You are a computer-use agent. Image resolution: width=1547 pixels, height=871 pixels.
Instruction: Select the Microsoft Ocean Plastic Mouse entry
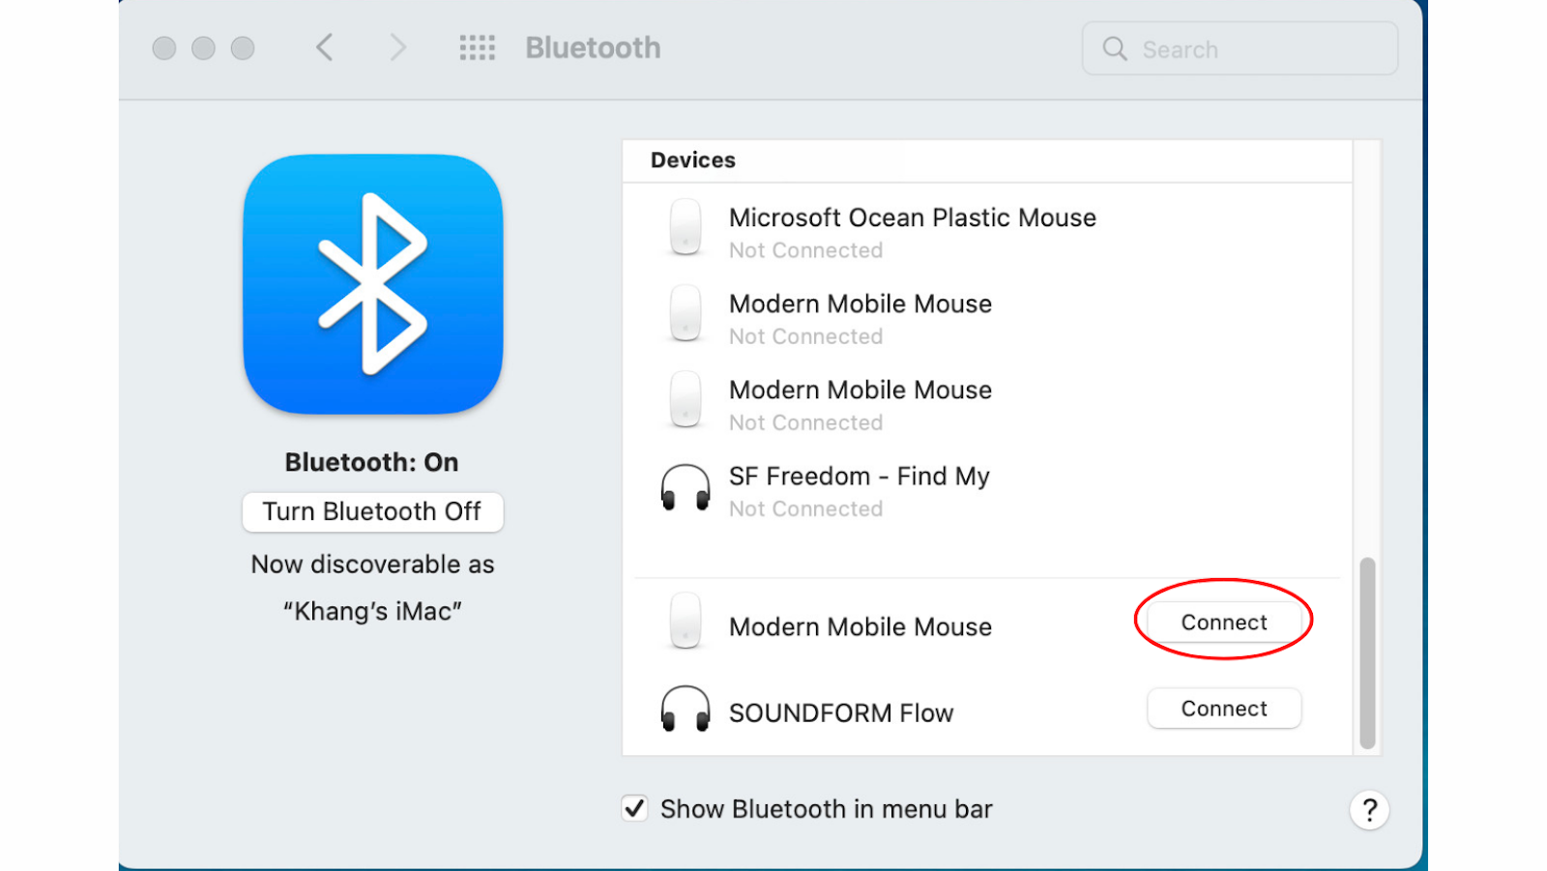912,218
